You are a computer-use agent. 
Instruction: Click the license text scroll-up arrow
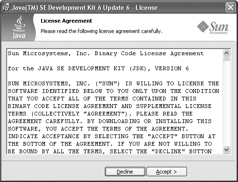227,53
